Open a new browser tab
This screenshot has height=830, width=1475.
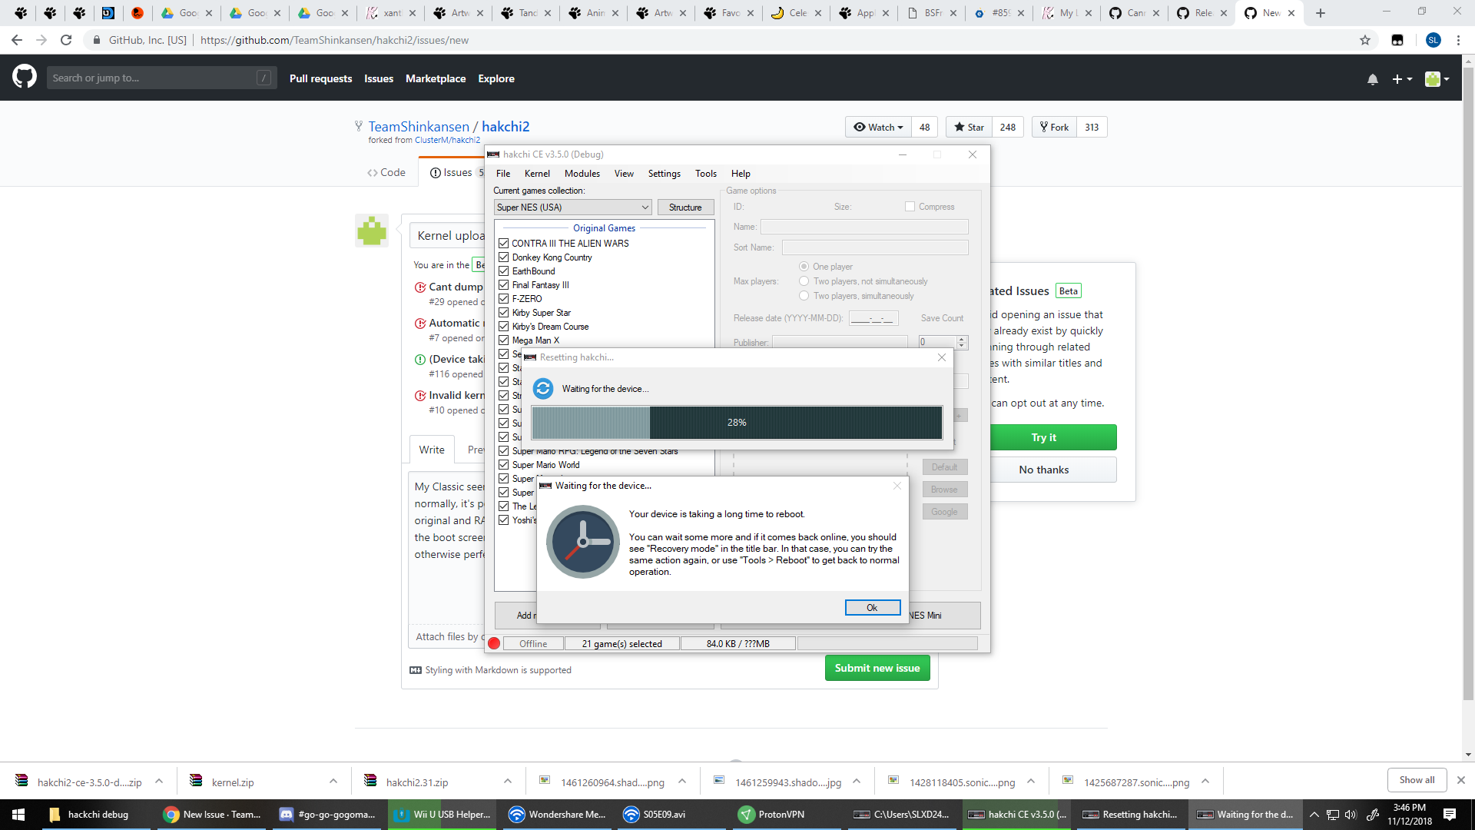1320,13
